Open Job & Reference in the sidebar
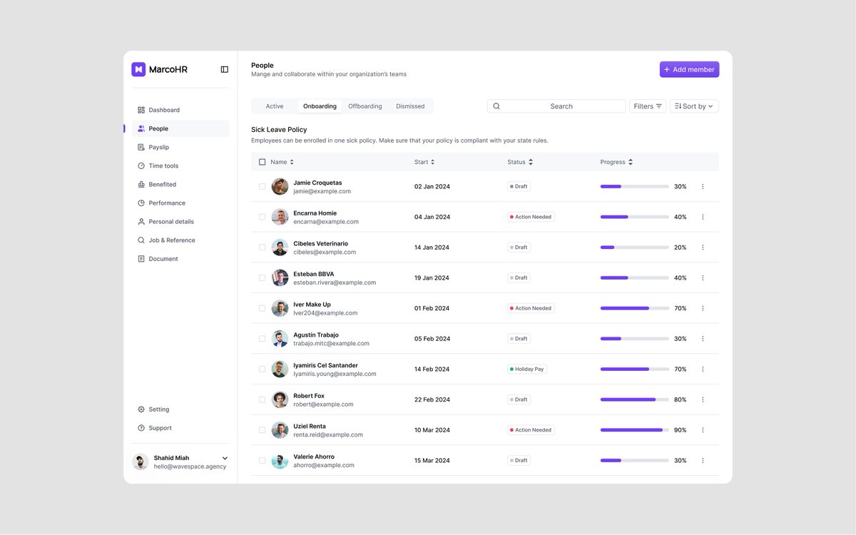856x535 pixels. (180, 240)
